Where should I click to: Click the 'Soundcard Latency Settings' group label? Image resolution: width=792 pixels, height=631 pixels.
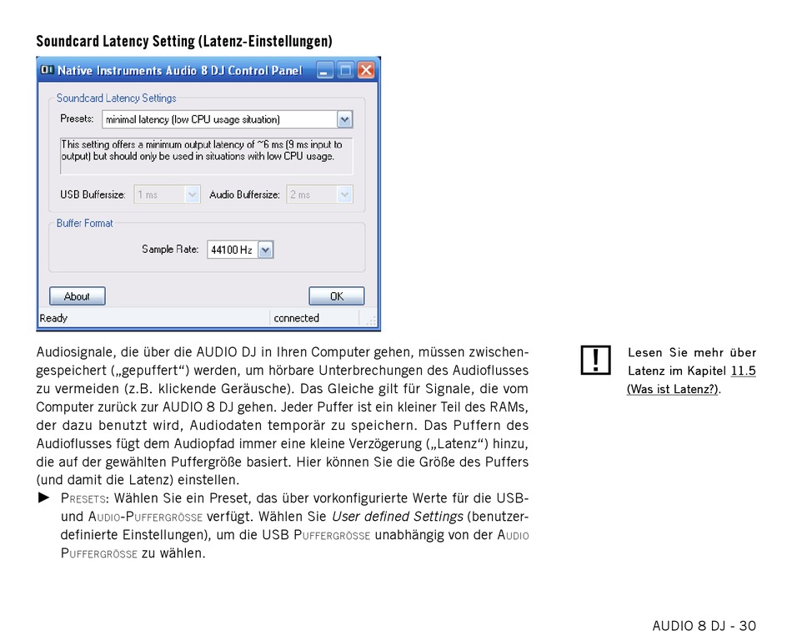point(116,98)
